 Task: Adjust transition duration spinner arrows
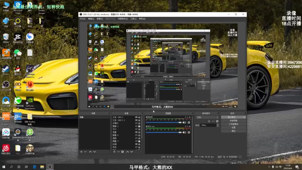[x=217, y=125]
